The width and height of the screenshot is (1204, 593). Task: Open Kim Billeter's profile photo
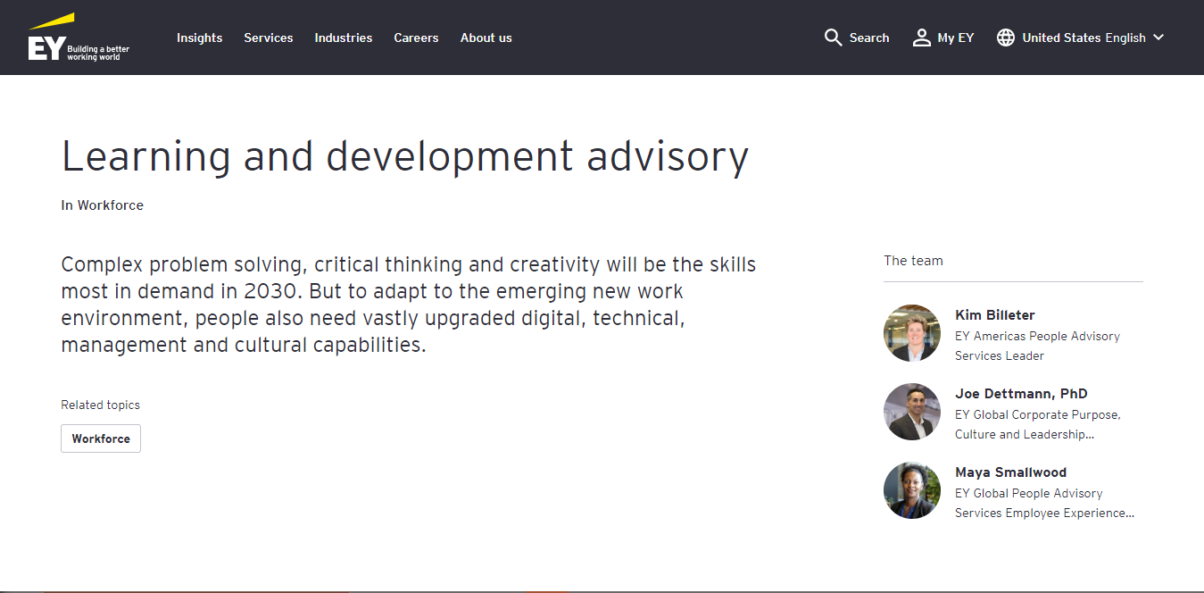tap(912, 333)
